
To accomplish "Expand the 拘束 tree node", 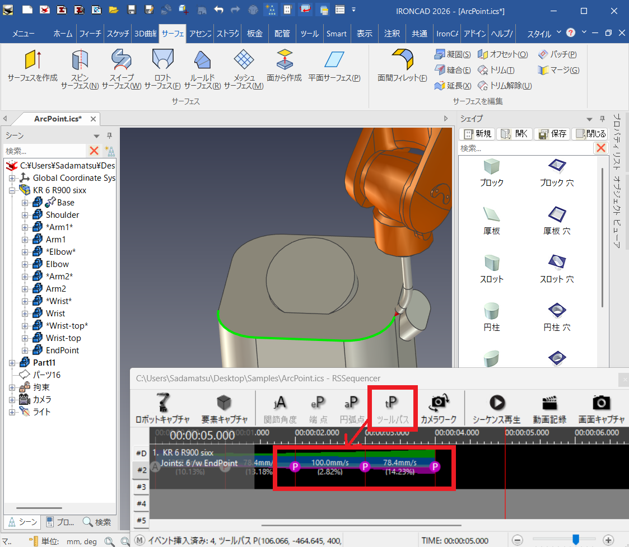I will pos(12,387).
